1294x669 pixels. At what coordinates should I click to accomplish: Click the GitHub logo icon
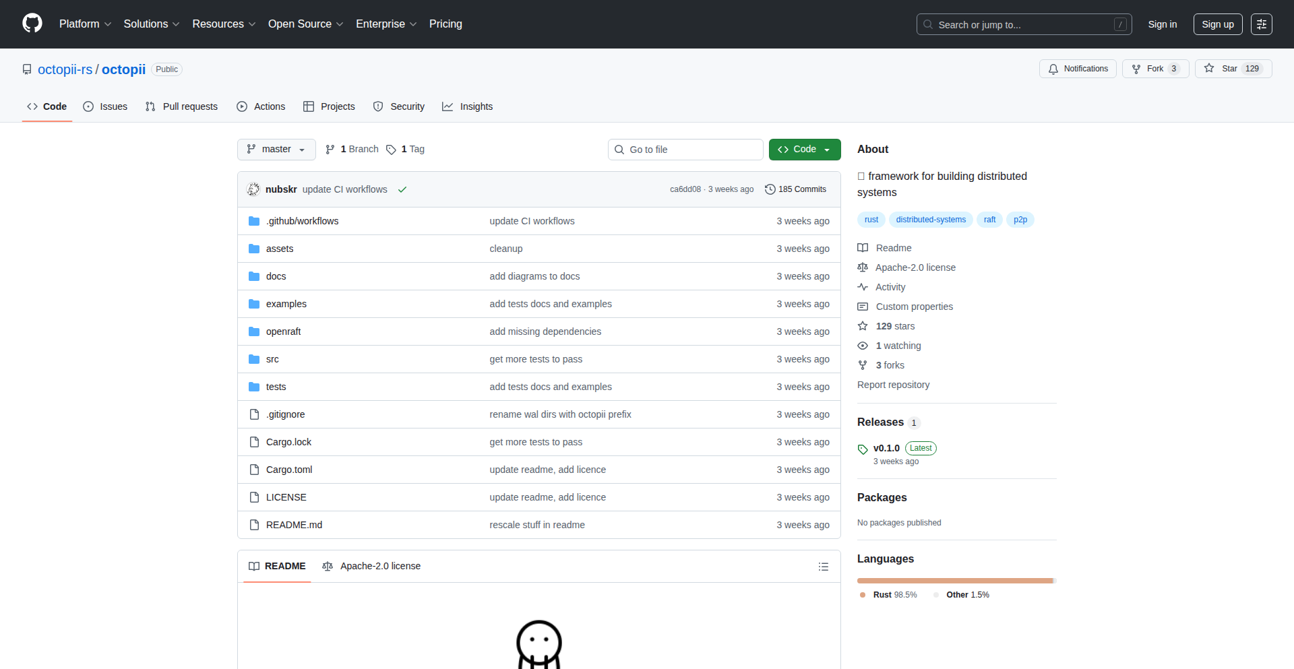(31, 24)
